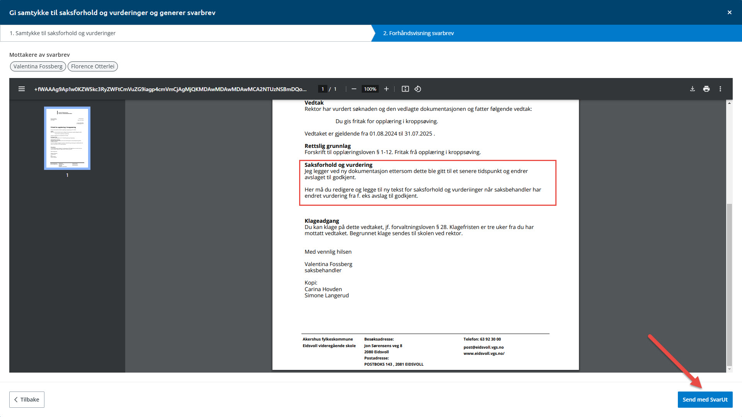Zoom in with the plus icon
This screenshot has width=742, height=417.
(x=386, y=89)
